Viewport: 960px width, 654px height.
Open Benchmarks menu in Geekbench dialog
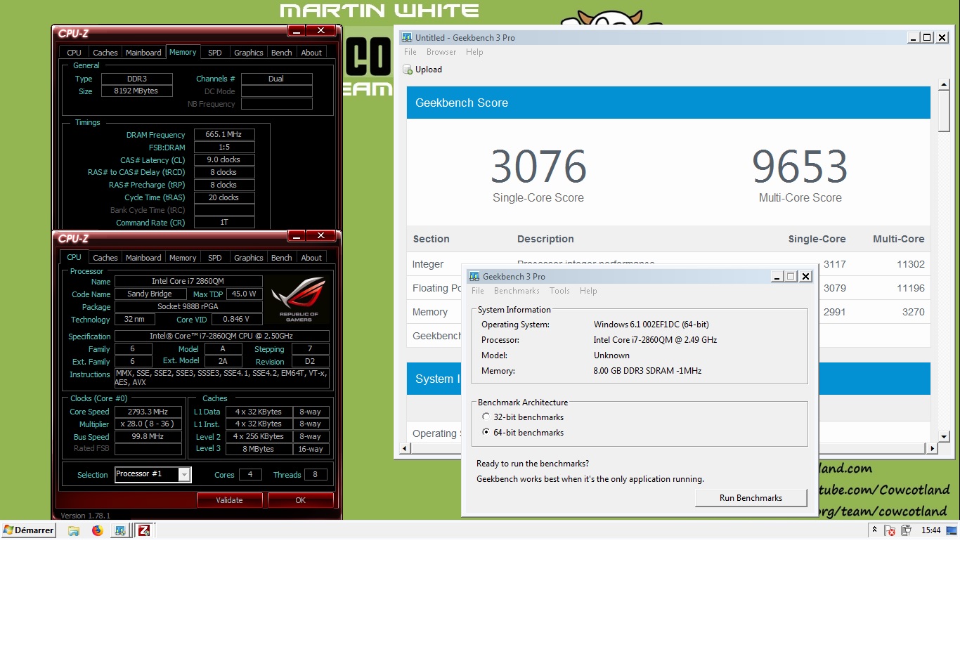pos(517,291)
